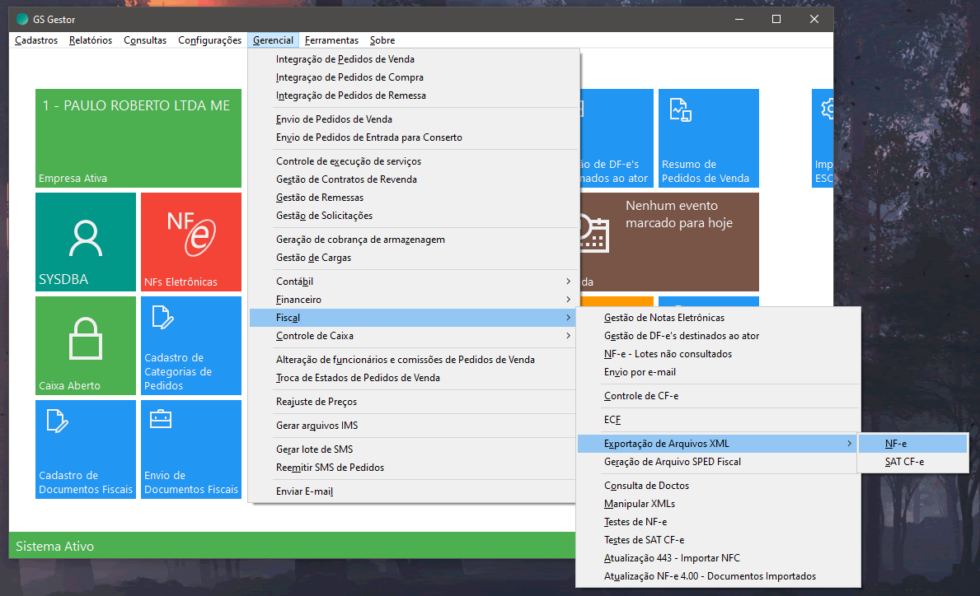Maximize the GS Gestor window

tap(776, 20)
